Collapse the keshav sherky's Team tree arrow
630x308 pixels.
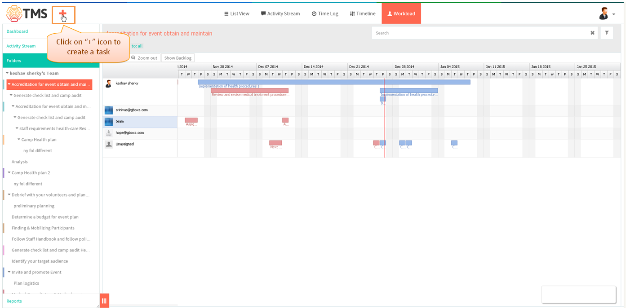(7, 73)
